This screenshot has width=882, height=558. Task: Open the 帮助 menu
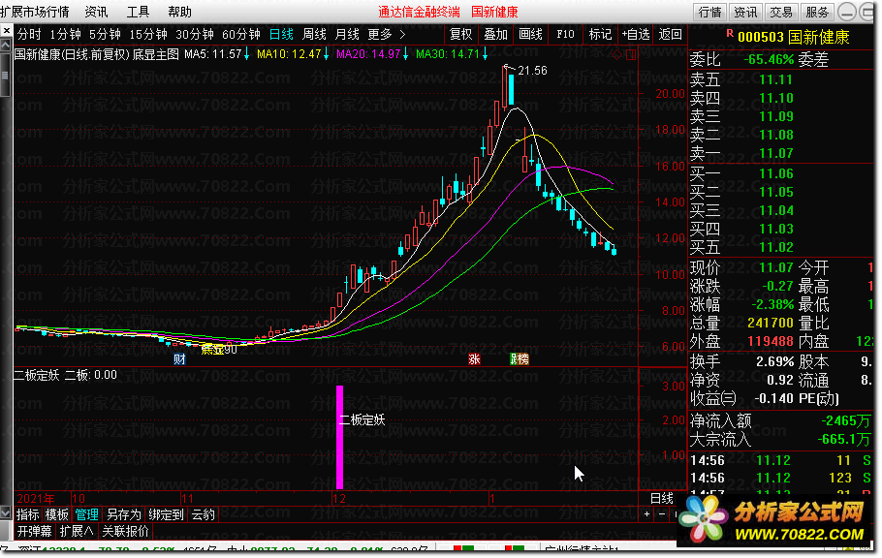tap(180, 12)
